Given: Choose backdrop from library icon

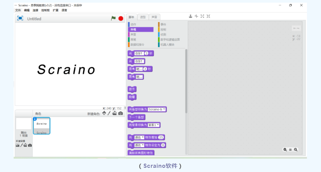Looking at the screenshot, I should point(17,145).
